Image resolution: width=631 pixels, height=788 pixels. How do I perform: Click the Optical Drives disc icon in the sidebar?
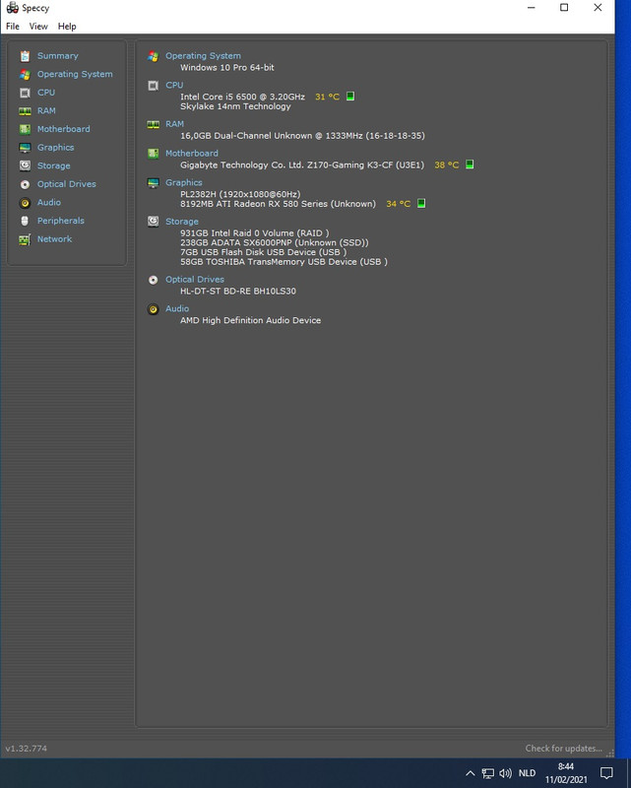coord(25,184)
